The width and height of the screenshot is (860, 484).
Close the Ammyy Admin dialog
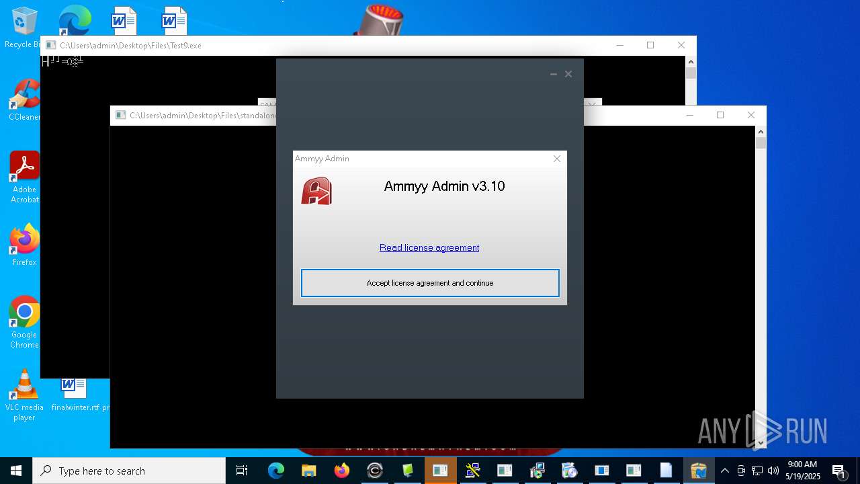click(556, 159)
